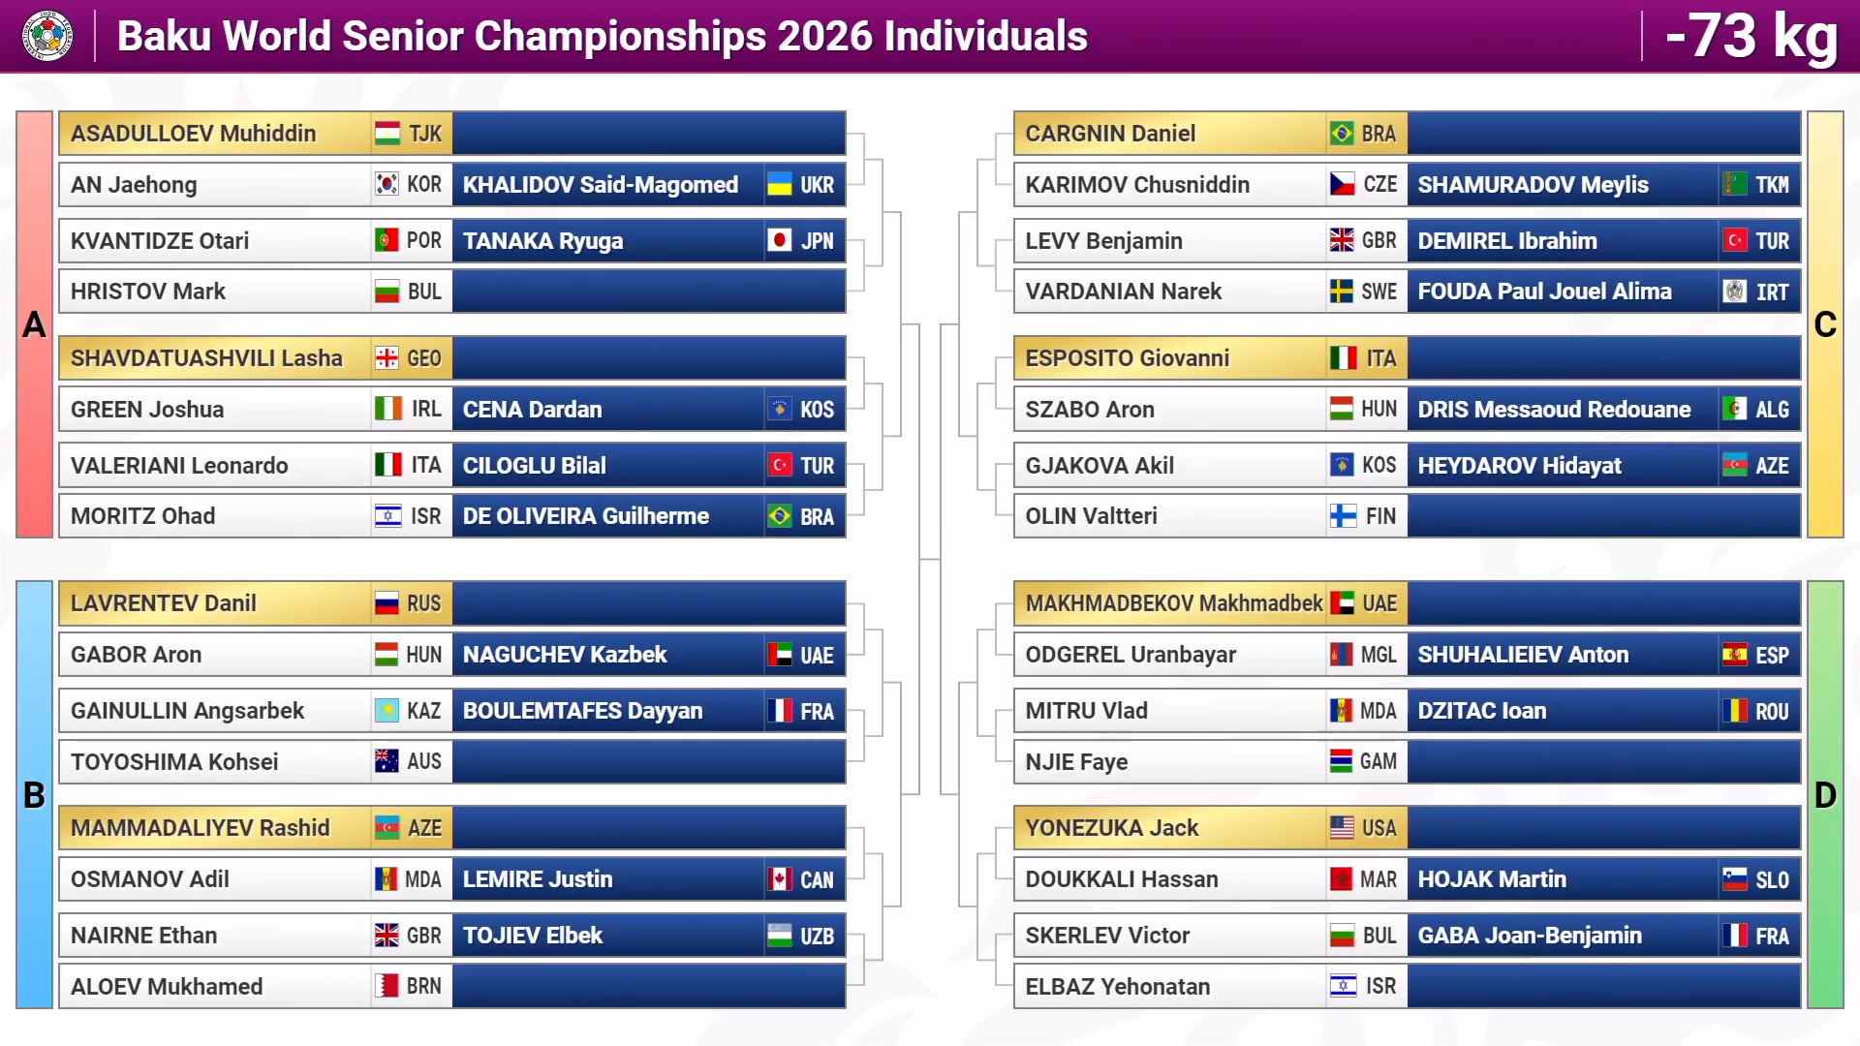Click the IJF logo in the header
This screenshot has height=1046, width=1860.
click(46, 36)
